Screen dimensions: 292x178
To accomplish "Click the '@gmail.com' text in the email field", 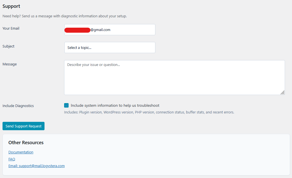I will [100, 30].
